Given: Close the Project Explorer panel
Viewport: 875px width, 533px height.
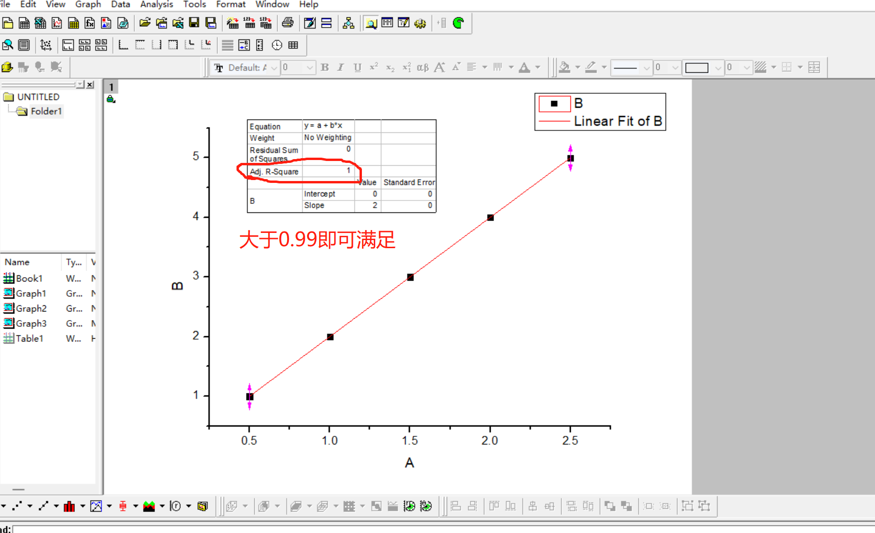Looking at the screenshot, I should coord(90,84).
